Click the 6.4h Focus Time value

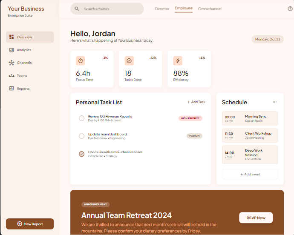(x=83, y=73)
